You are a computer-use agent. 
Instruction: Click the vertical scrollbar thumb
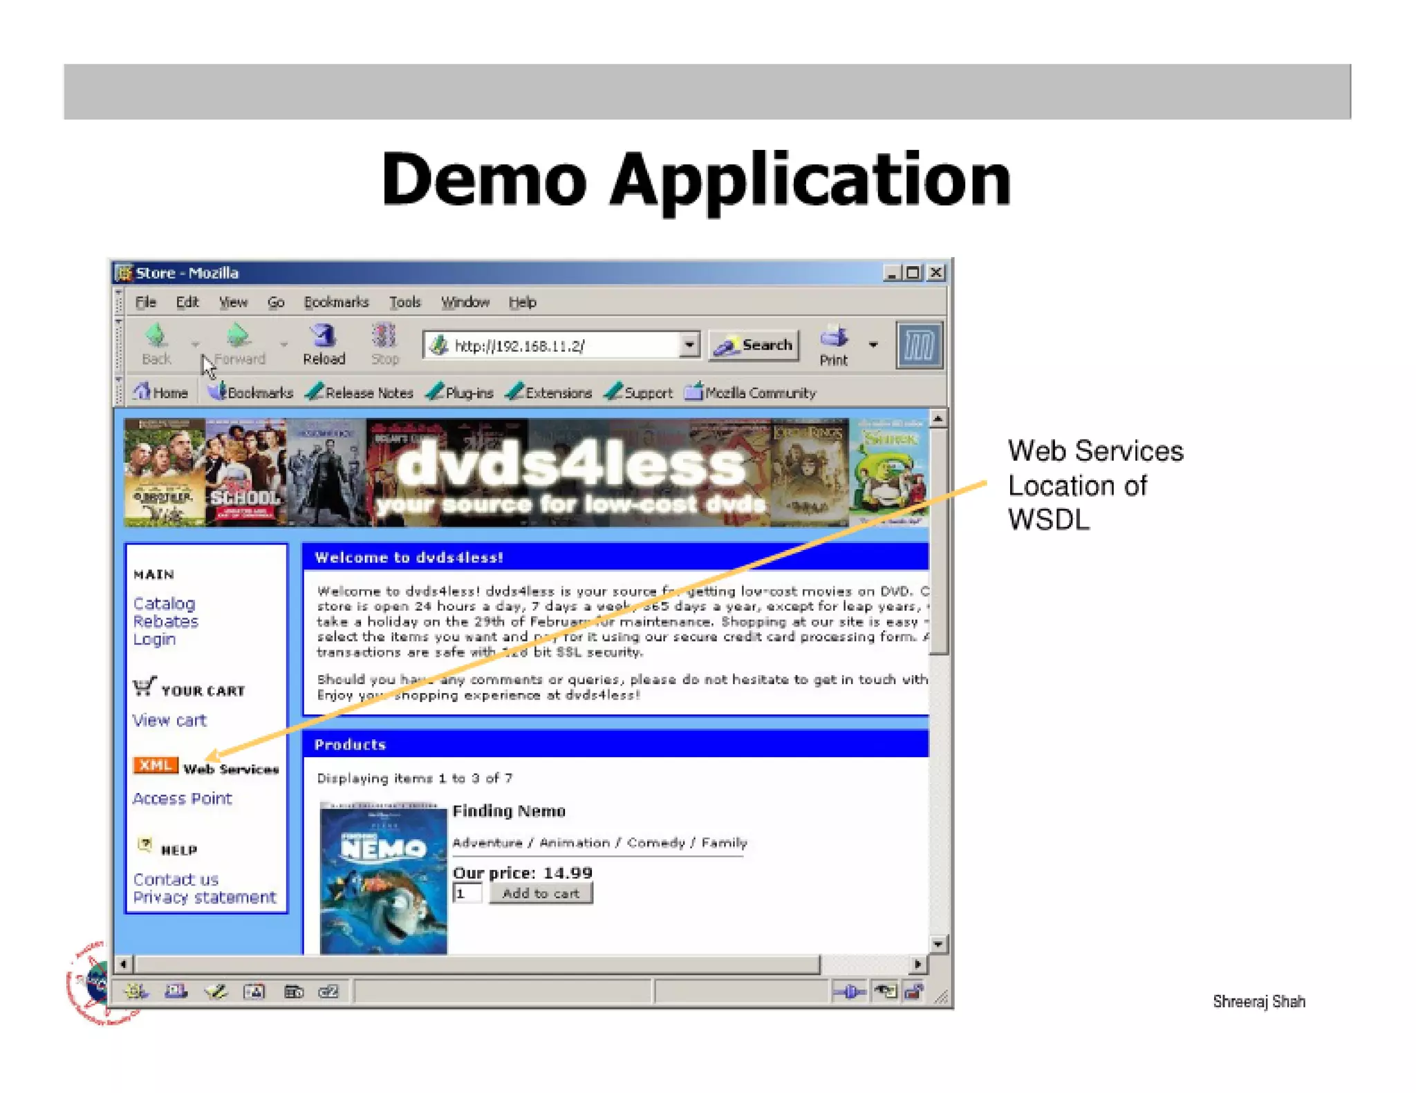point(938,541)
